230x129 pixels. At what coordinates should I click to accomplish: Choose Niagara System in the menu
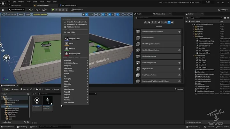(x=75, y=54)
